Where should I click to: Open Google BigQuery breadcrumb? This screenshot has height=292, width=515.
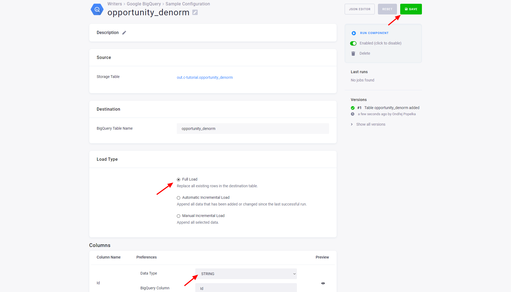[x=144, y=4]
